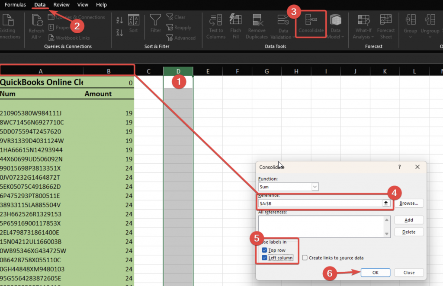The width and height of the screenshot is (443, 286).
Task: Click the Browse... button
Action: (x=409, y=203)
